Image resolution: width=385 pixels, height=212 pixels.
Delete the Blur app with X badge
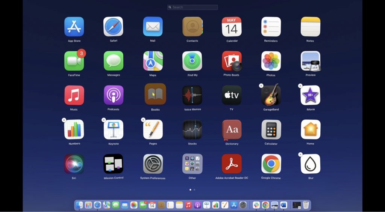coord(300,154)
